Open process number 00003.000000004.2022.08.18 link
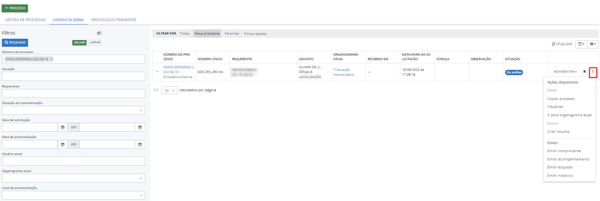600x201 pixels. (178, 69)
